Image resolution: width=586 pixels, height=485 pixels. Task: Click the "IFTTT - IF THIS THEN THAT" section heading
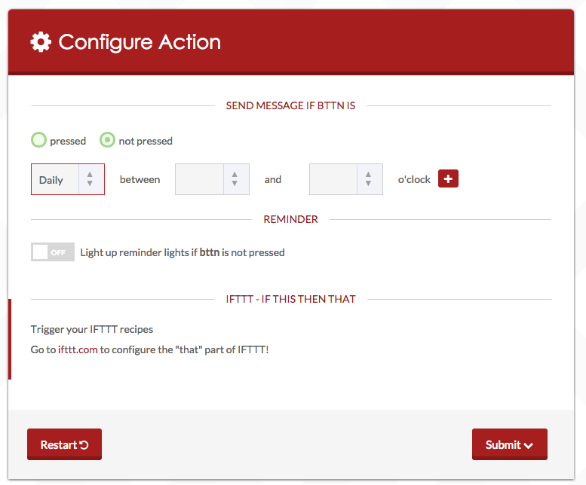(290, 299)
